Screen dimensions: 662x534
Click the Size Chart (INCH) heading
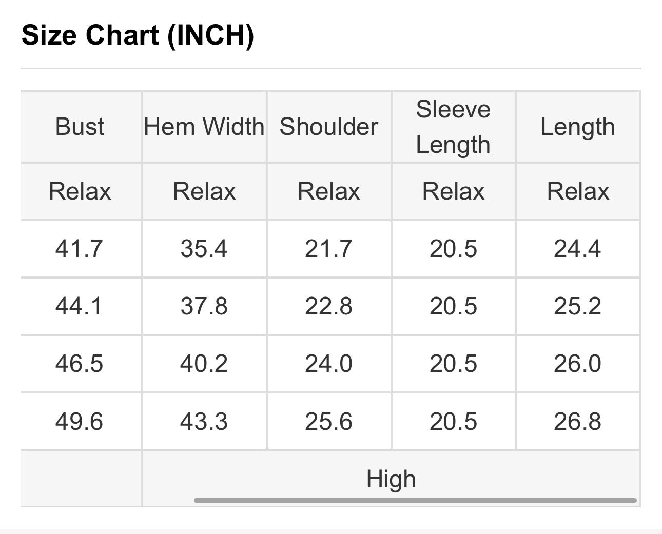pos(138,35)
